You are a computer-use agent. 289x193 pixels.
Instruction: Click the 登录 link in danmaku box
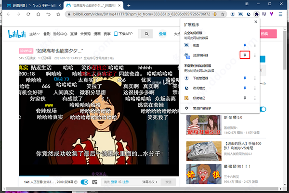coord(114,182)
